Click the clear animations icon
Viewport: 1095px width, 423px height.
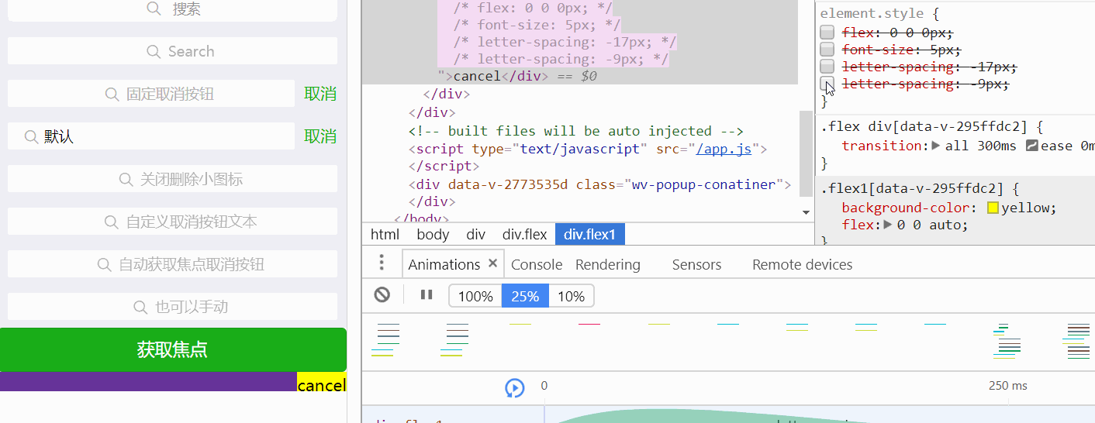[x=382, y=294]
